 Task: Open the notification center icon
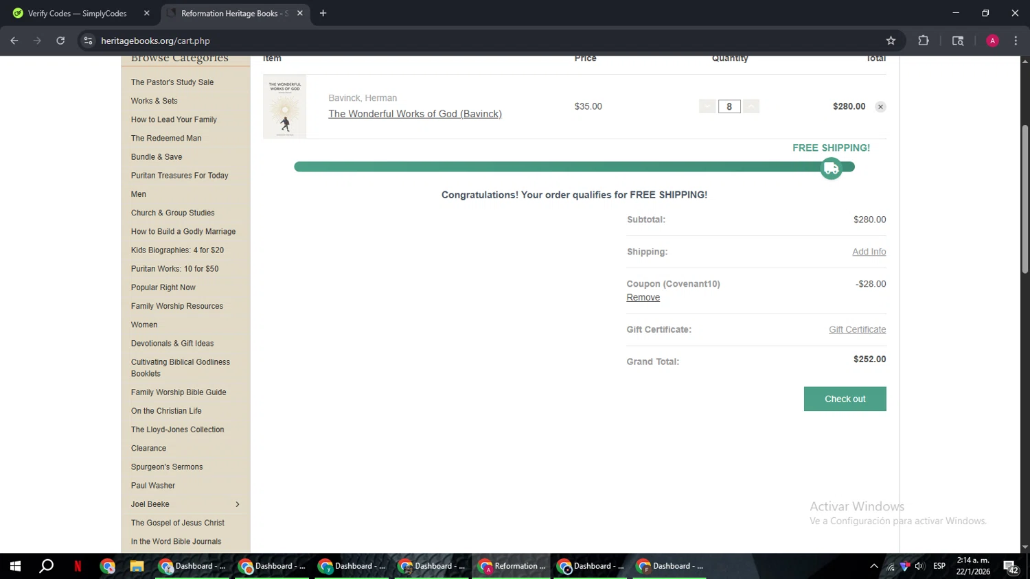pos(1011,567)
